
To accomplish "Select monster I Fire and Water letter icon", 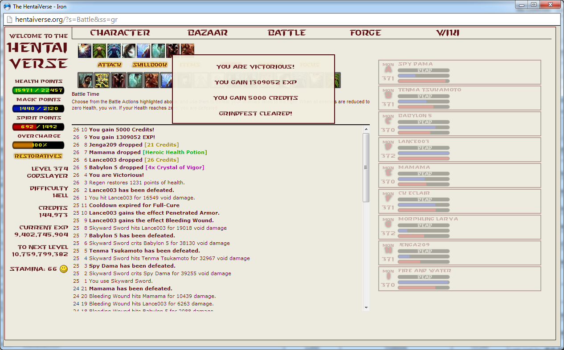I will click(388, 277).
